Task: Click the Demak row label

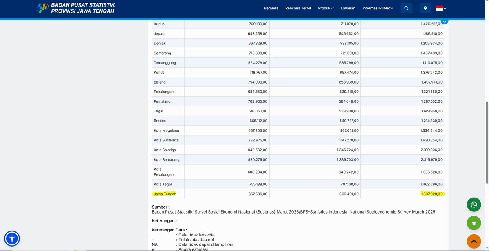Action: (160, 43)
